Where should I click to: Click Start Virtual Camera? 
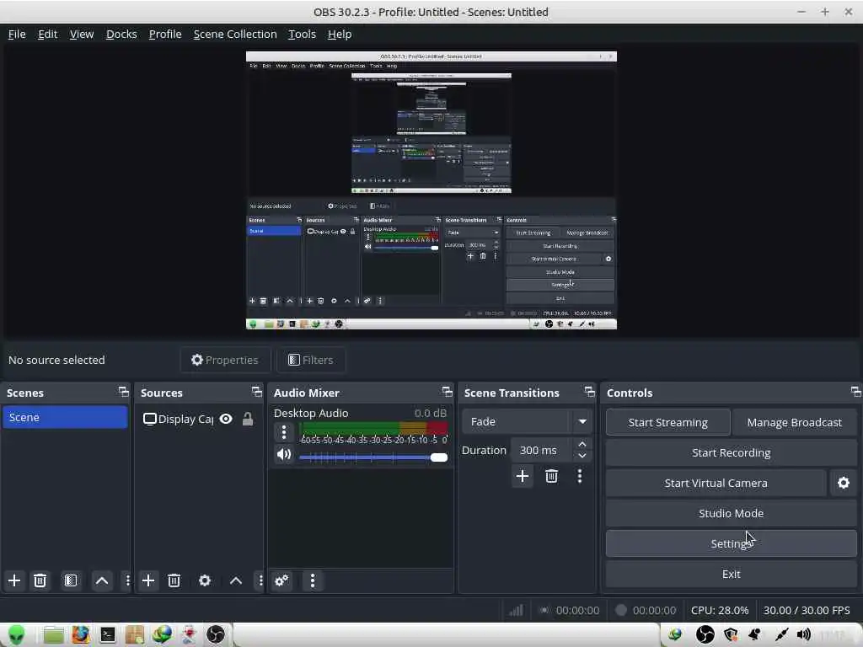click(x=716, y=483)
